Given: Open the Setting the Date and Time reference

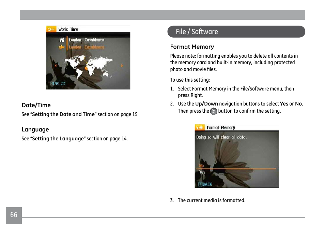Looking at the screenshot, I should pyautogui.click(x=63, y=114).
